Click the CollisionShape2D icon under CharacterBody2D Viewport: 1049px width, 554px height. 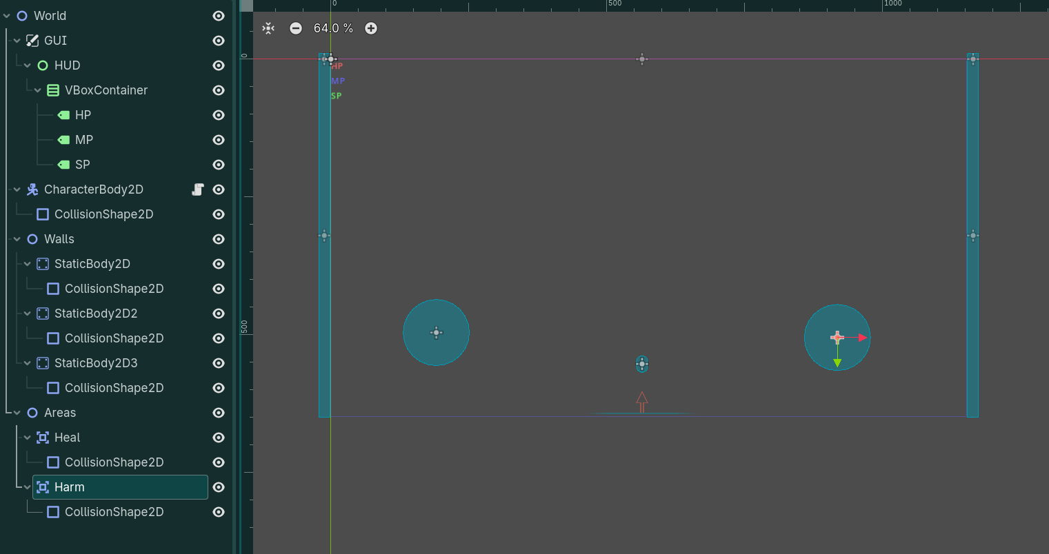[43, 214]
